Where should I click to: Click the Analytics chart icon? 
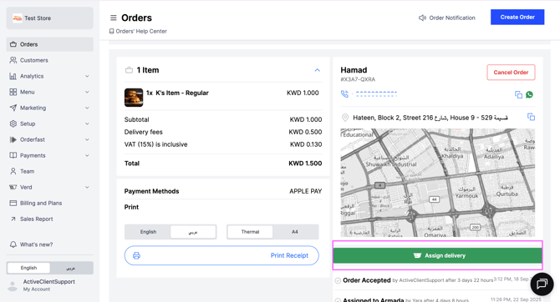pyautogui.click(x=13, y=76)
